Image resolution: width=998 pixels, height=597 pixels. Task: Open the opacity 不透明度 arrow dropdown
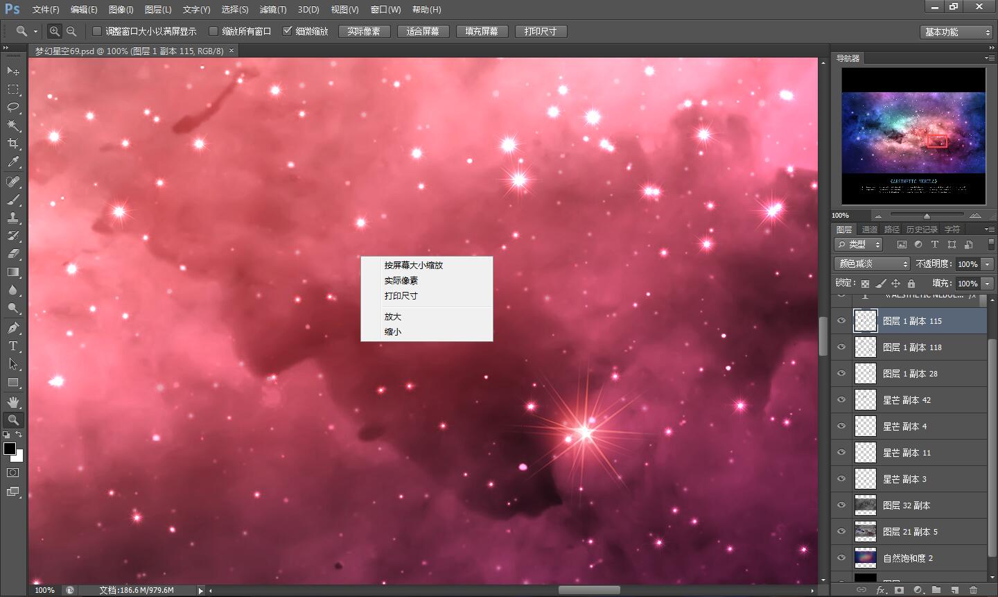click(988, 264)
